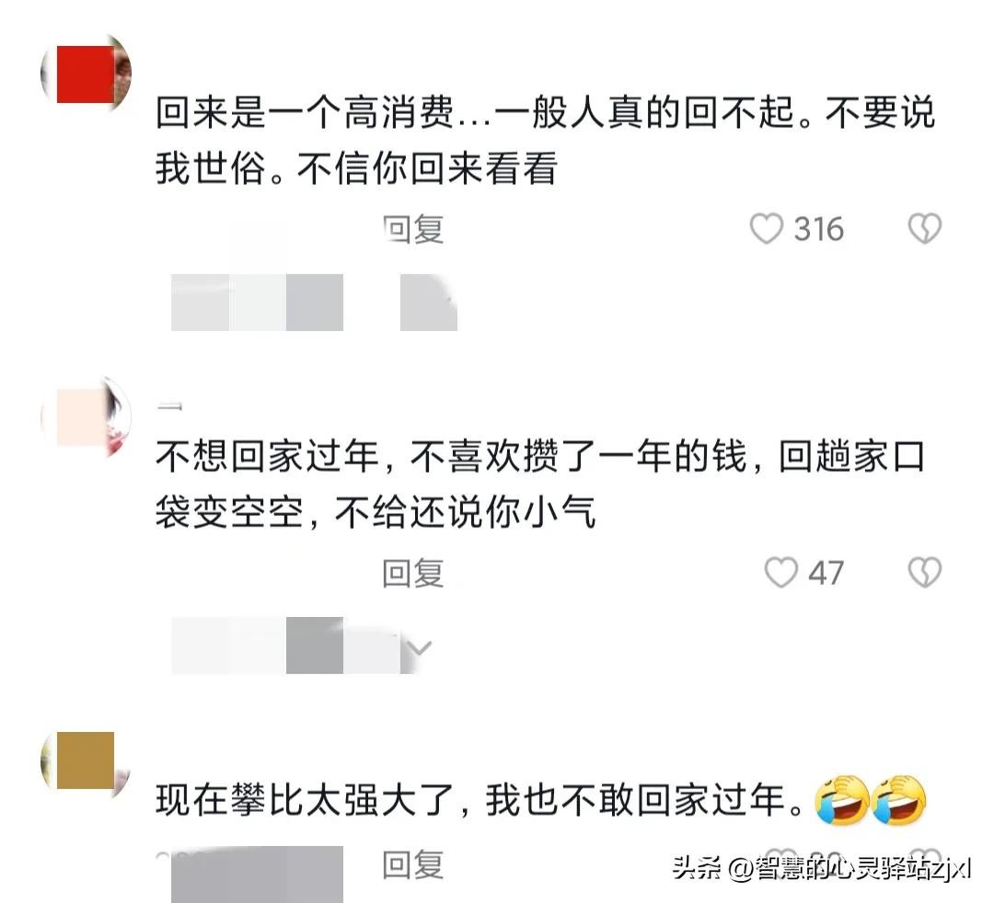
Task: Open the 头条 @智慧的心灵驿站zjxl watermark link
Action: [822, 867]
